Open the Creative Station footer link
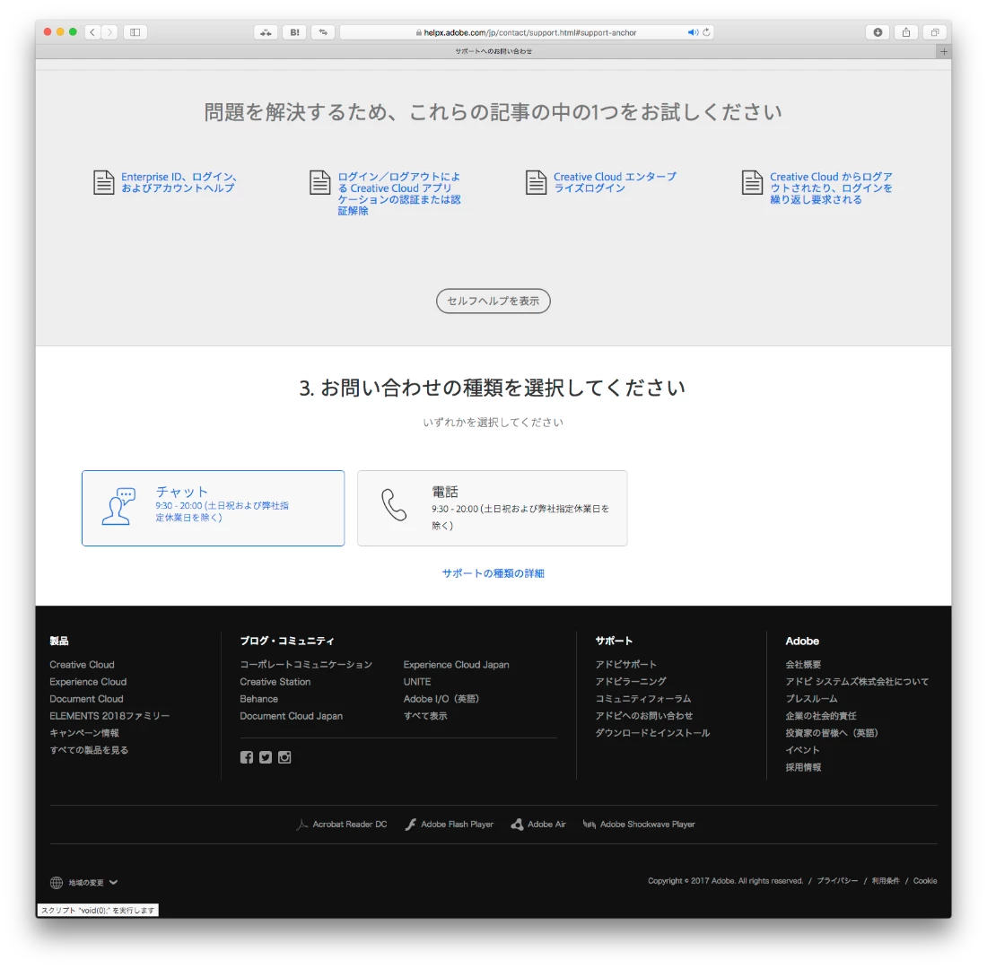 click(275, 682)
